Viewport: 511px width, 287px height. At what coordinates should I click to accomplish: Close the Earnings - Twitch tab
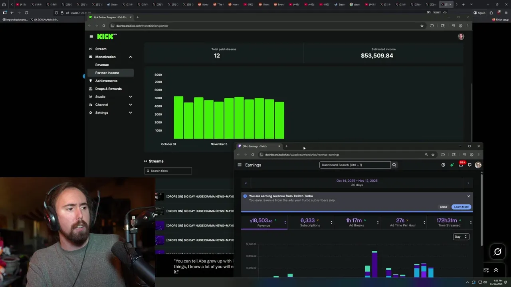279,146
